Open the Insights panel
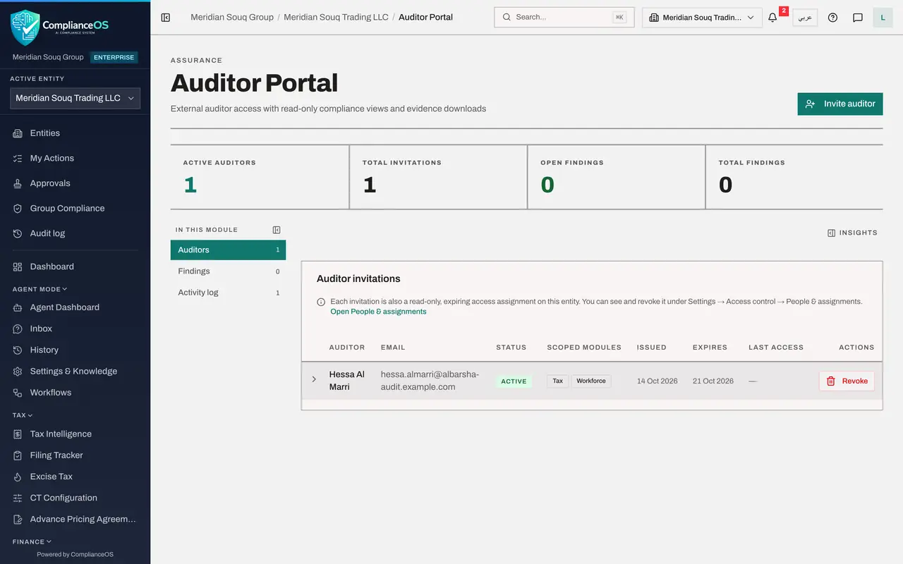 pos(852,233)
